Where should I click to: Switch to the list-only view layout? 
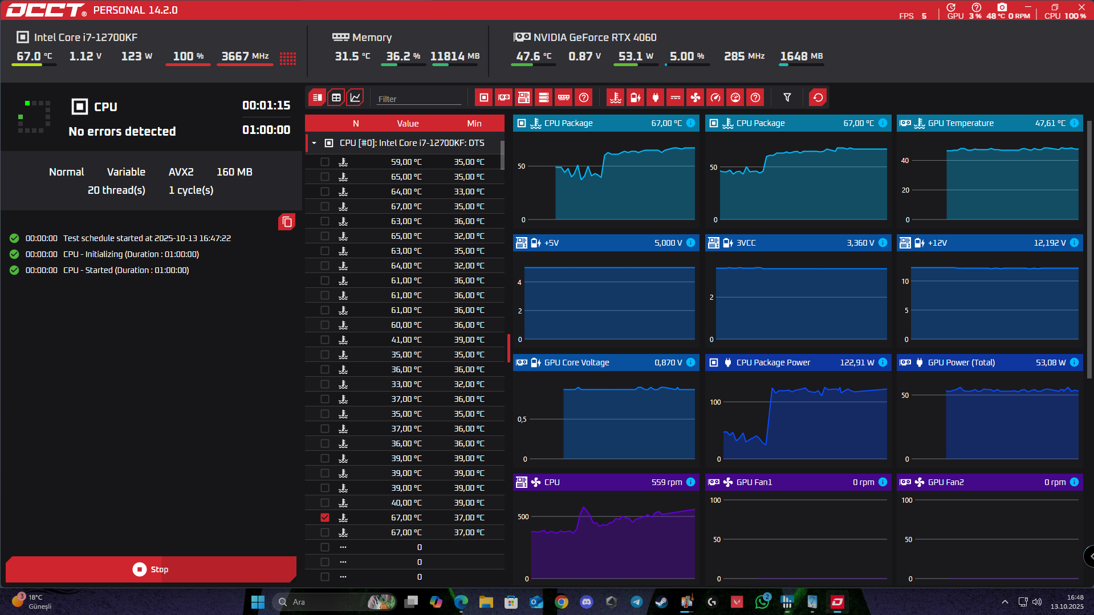pos(318,97)
